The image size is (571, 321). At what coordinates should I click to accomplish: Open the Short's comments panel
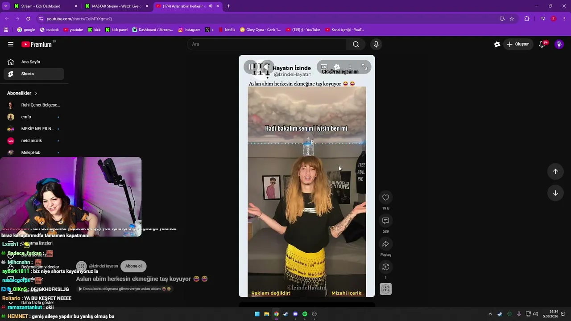386,221
